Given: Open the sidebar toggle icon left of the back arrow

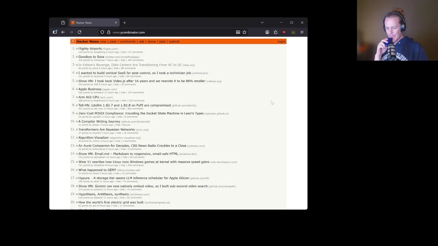Looking at the screenshot, I should tap(55, 32).
